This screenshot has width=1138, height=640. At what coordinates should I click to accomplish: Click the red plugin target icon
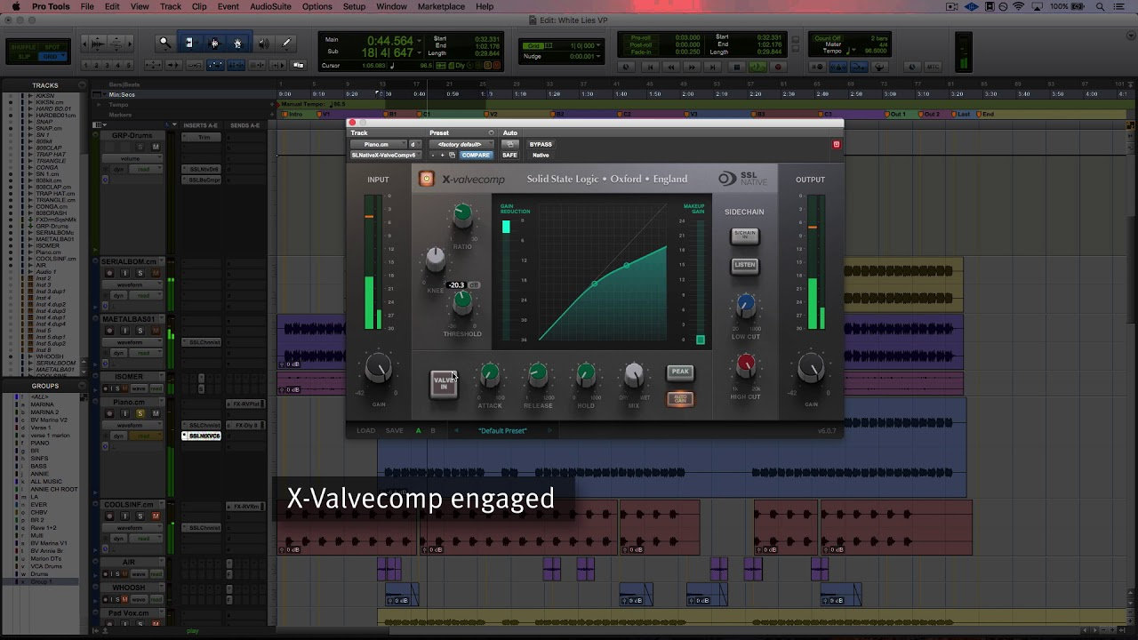(836, 144)
